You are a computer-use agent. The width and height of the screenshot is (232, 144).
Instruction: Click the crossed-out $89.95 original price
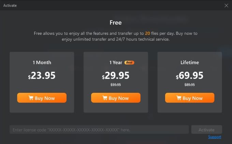190,85
